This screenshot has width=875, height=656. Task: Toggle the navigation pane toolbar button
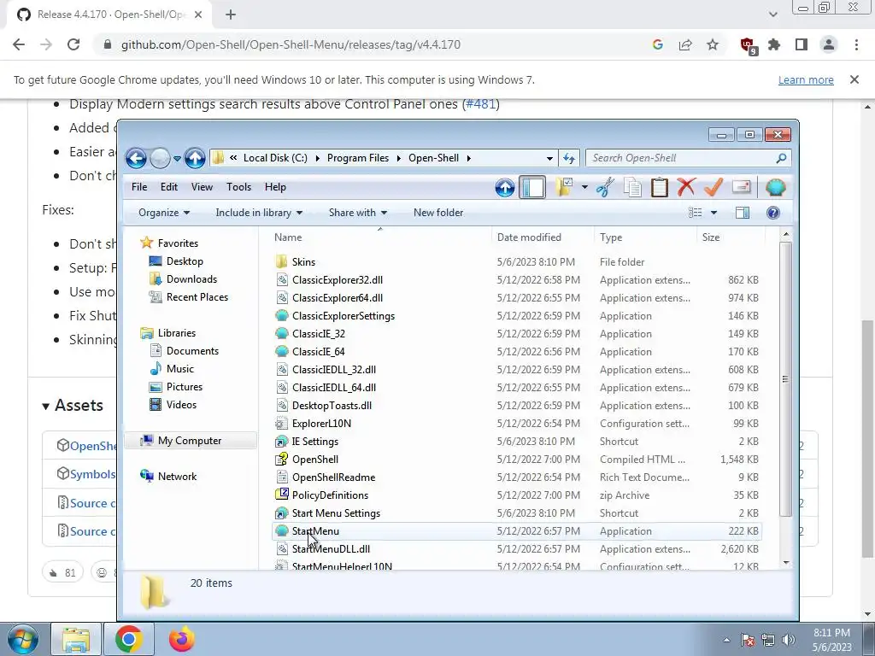pyautogui.click(x=532, y=187)
